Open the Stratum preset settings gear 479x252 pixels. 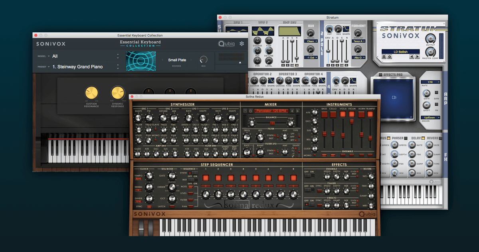tap(390, 57)
